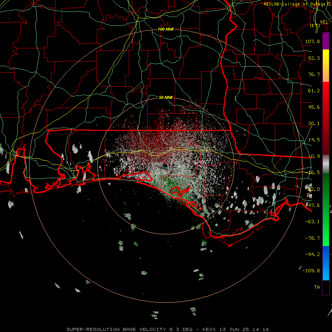Click the 45.6 velocity scale value
The image size is (332, 332).
(x=314, y=107)
